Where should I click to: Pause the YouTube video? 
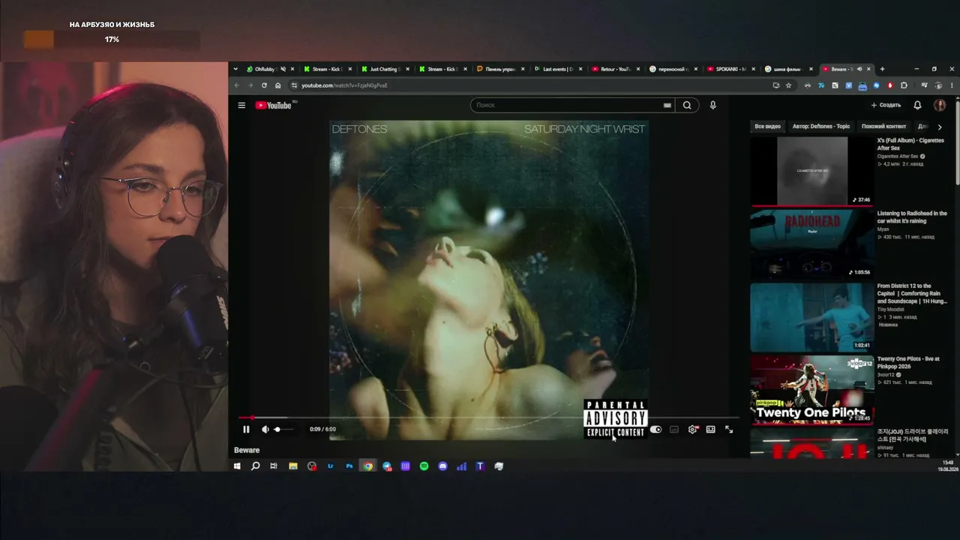coord(246,430)
